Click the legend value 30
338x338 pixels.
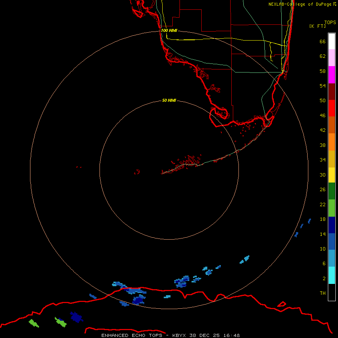(x=323, y=175)
